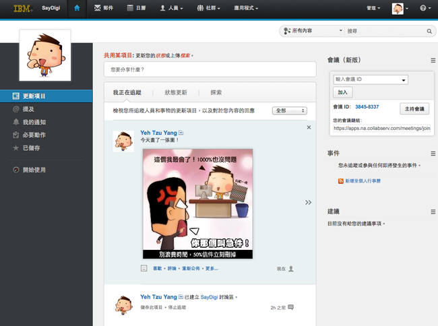The image size is (438, 326).
Task: Click the 主持會議 button
Action: [415, 108]
